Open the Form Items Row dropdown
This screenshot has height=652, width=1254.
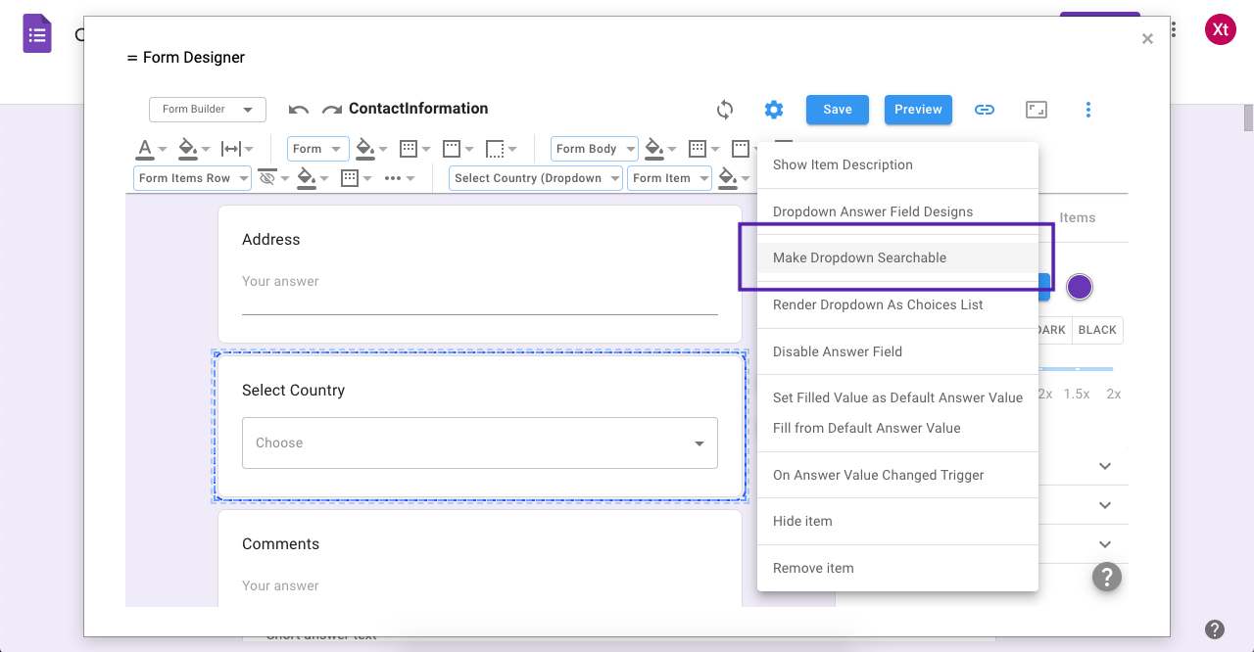(192, 178)
